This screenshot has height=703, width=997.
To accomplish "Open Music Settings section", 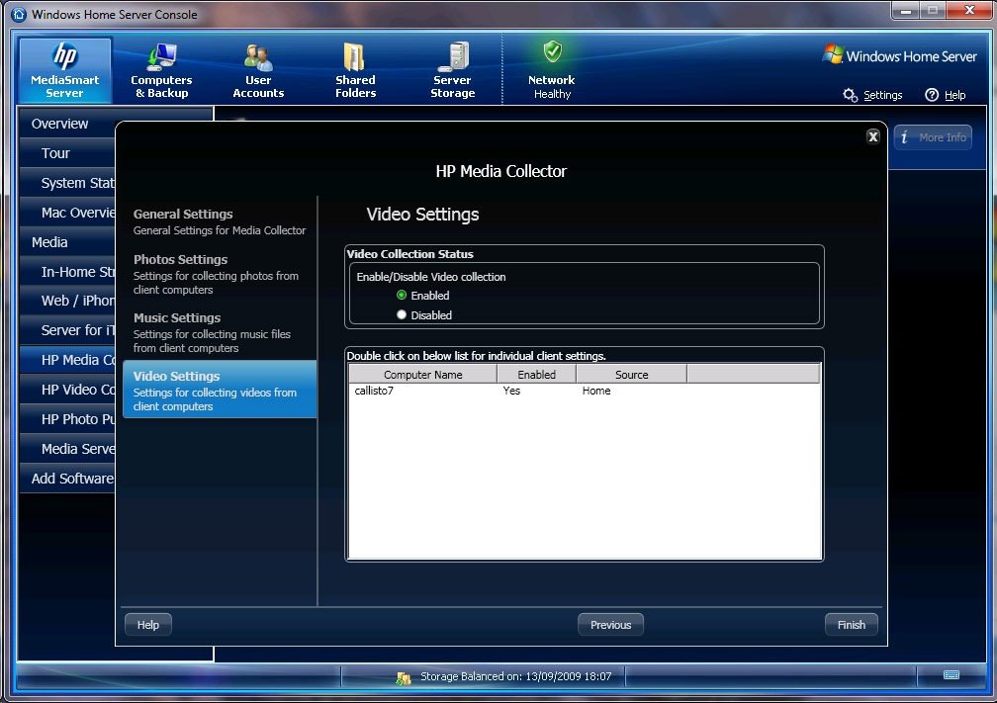I will [220, 332].
